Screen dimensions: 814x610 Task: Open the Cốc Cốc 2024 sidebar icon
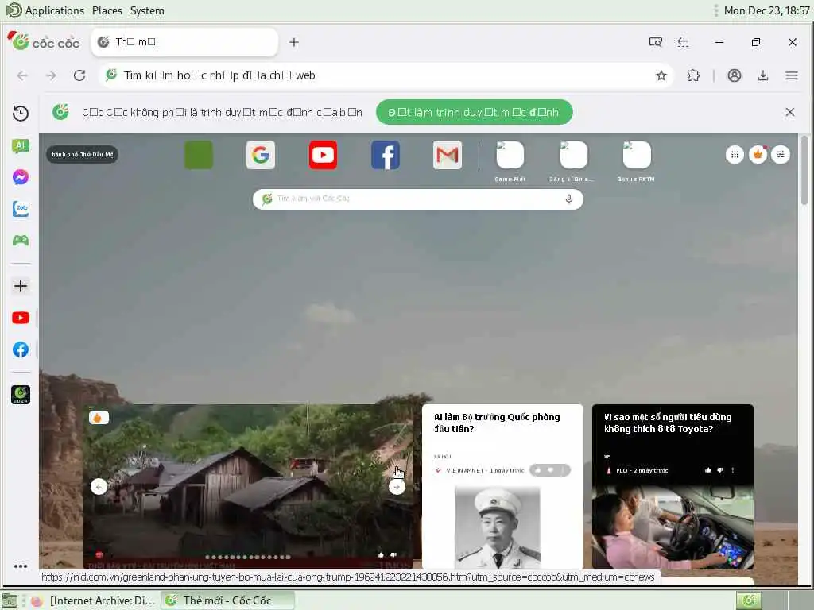20,395
